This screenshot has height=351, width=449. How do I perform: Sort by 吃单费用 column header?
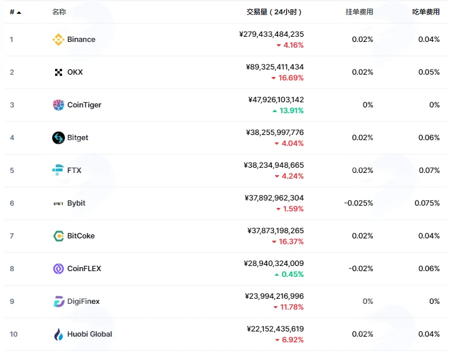pyautogui.click(x=426, y=11)
